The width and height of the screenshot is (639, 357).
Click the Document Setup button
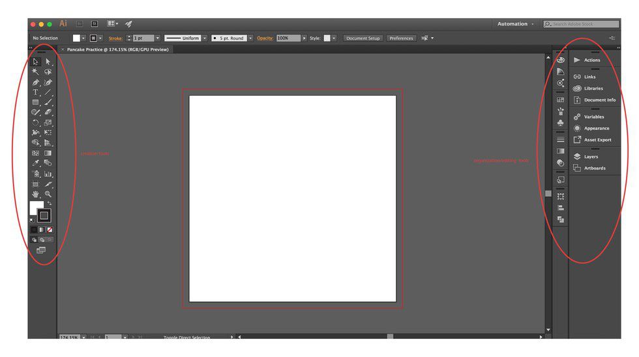[363, 38]
